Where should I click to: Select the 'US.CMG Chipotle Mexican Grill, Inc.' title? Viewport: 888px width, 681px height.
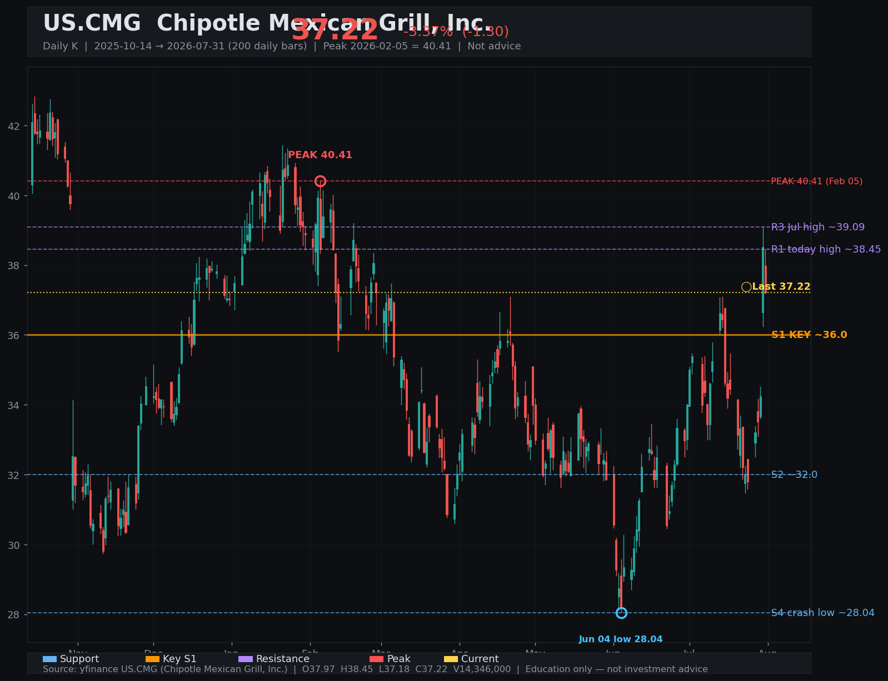[268, 23]
